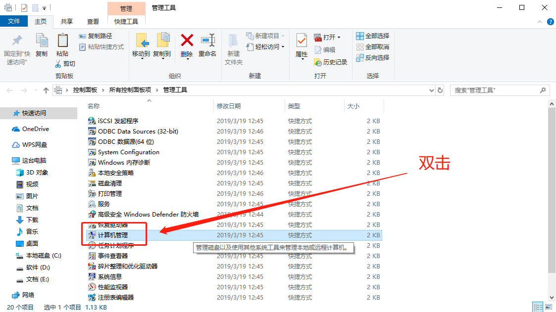Click Select all (全部选择) button
This screenshot has width=556, height=312.
point(372,36)
